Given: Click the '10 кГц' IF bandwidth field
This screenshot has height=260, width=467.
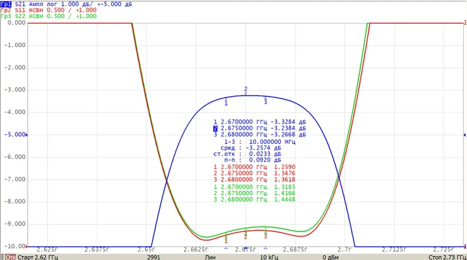Looking at the screenshot, I should (x=269, y=258).
